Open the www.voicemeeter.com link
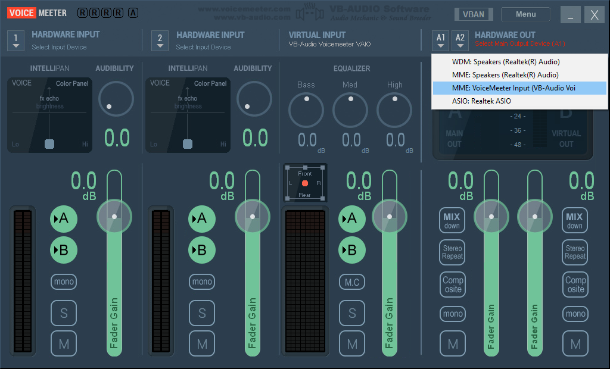 pyautogui.click(x=244, y=9)
